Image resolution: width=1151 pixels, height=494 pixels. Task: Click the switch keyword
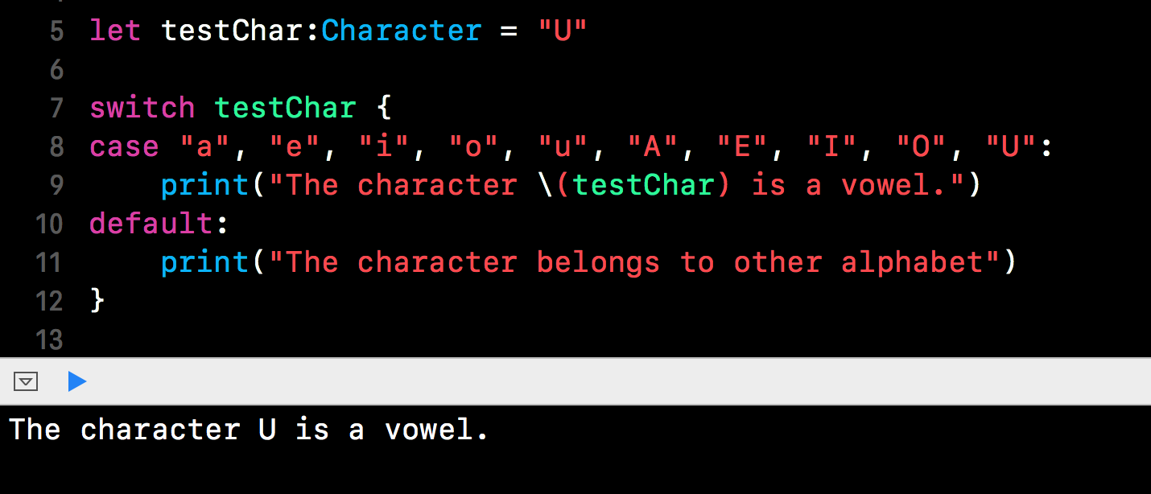[x=142, y=108]
